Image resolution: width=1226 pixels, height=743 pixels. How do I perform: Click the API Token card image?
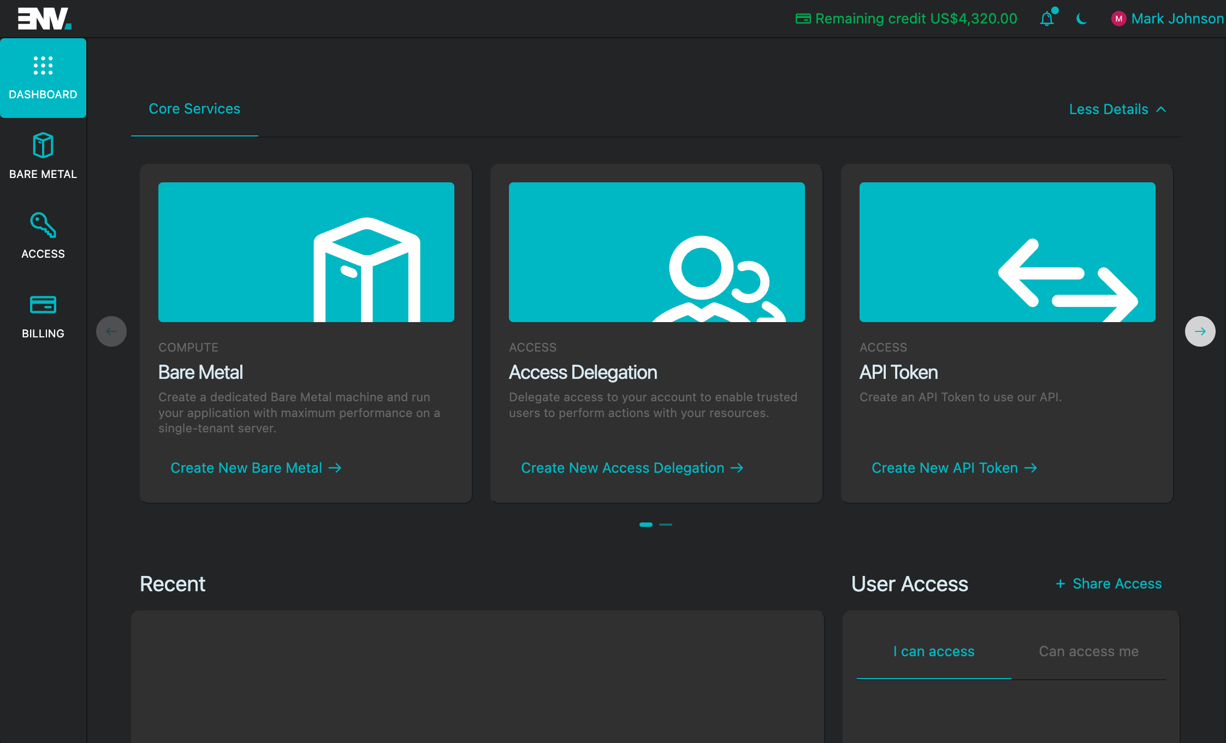tap(1007, 252)
